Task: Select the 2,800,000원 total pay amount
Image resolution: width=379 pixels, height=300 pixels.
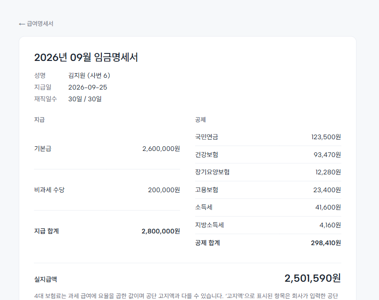Action: click(x=161, y=231)
